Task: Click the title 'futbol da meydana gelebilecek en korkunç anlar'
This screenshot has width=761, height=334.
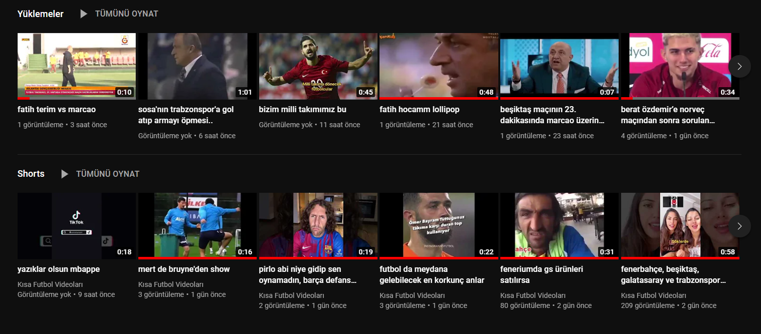Action: click(x=432, y=274)
